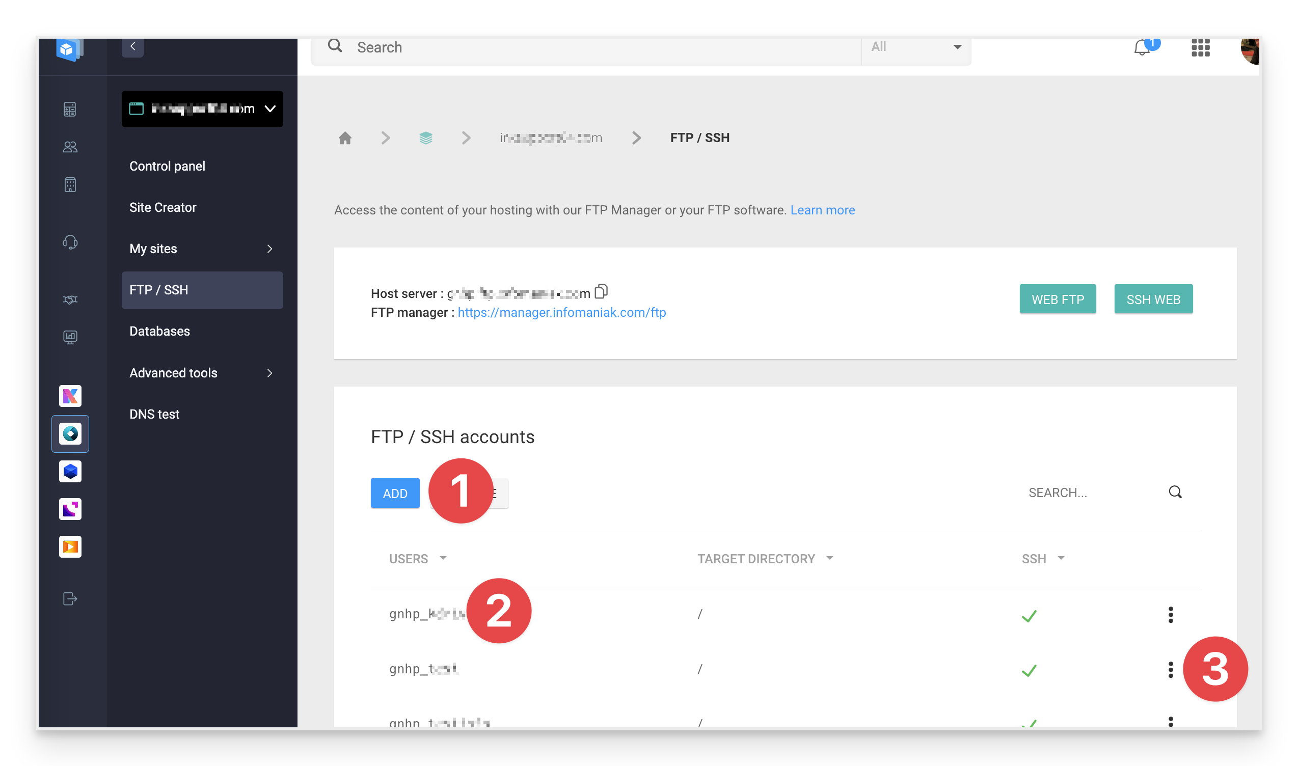
Task: Open the three-dot menu for gnhp_t account row
Action: point(1171,668)
